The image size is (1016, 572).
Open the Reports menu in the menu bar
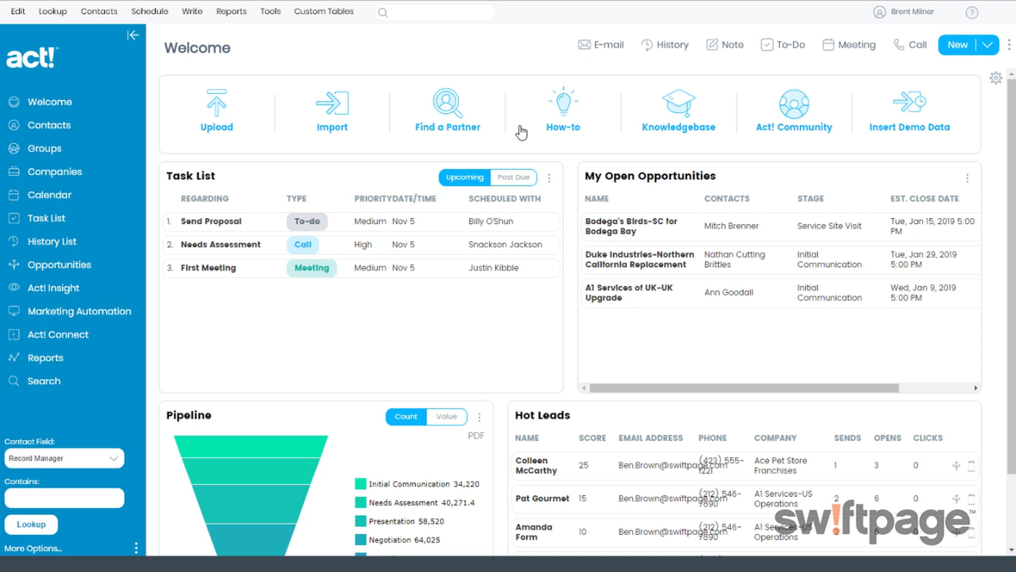pos(231,11)
